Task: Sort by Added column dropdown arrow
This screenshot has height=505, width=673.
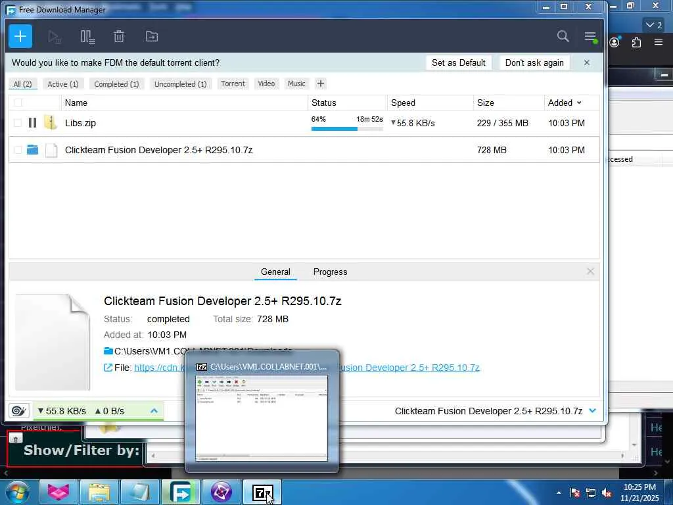Action: [x=579, y=103]
